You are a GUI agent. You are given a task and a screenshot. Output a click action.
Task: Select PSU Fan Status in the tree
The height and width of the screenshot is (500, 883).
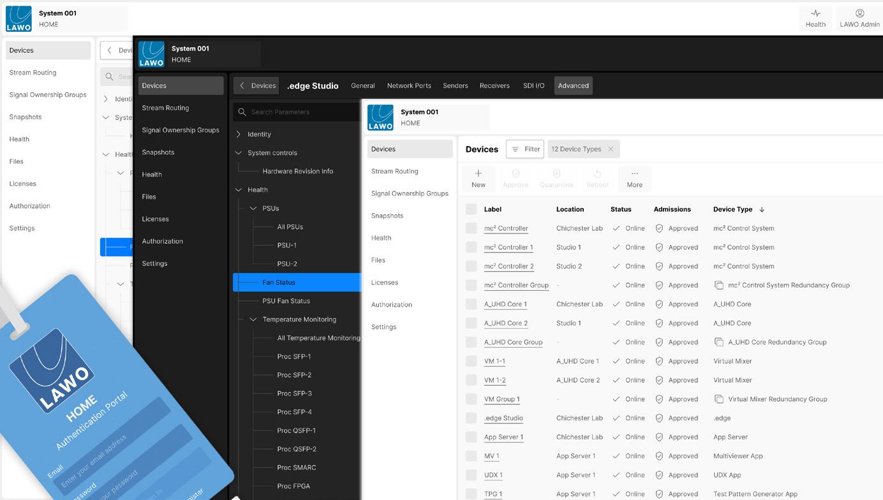pos(286,301)
